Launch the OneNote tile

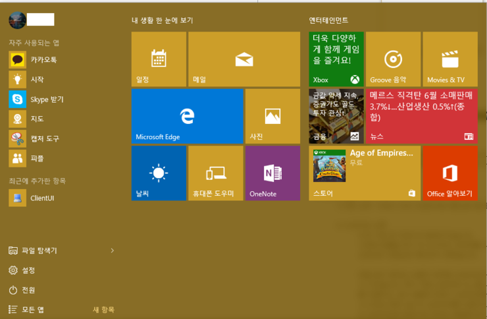[x=272, y=173]
